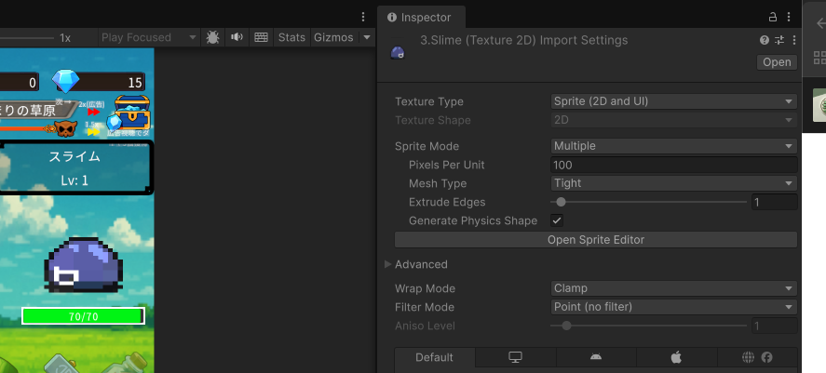Viewport: 826px width, 373px height.
Task: Click the Inspector tab
Action: coord(419,18)
